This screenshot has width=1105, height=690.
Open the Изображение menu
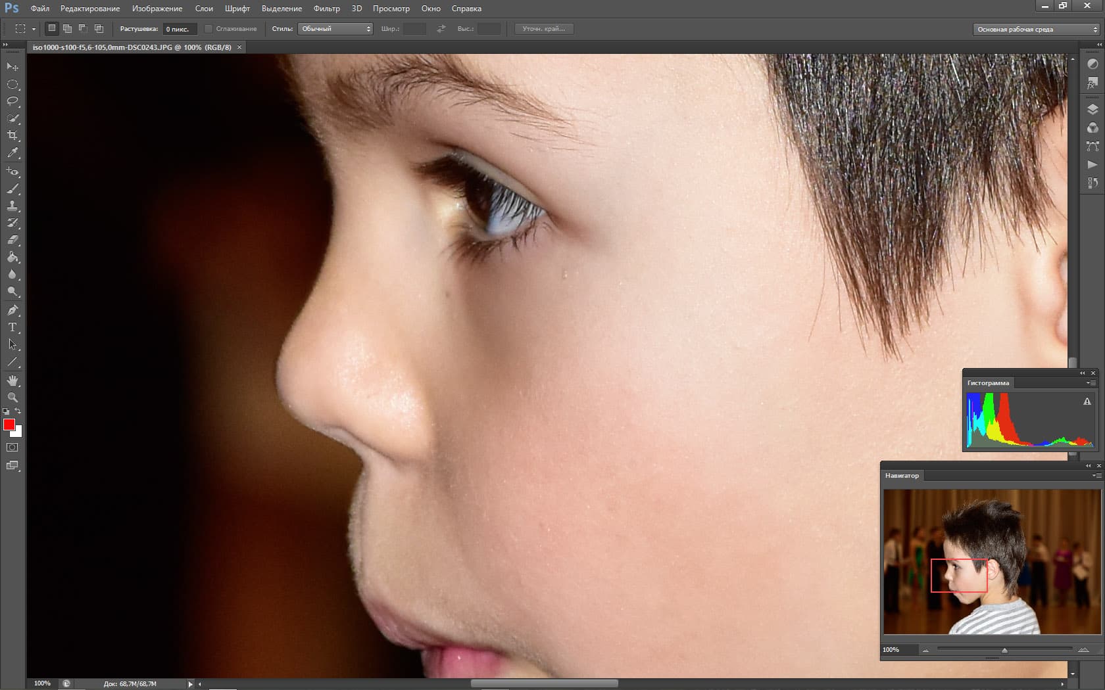[157, 9]
